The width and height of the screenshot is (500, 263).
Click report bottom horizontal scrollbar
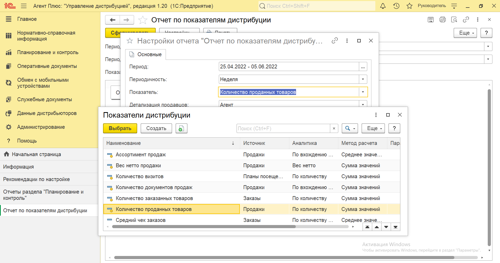(284, 258)
